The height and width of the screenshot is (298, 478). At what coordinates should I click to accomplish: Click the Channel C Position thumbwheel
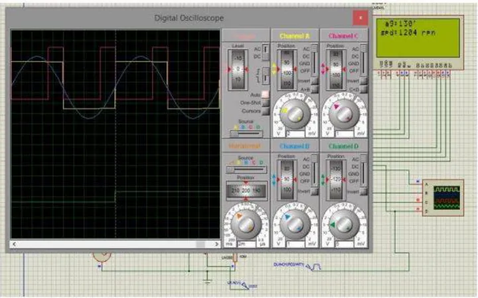point(336,70)
